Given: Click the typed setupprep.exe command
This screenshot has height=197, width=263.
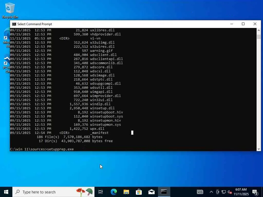Looking at the screenshot, I should click(x=60, y=149).
